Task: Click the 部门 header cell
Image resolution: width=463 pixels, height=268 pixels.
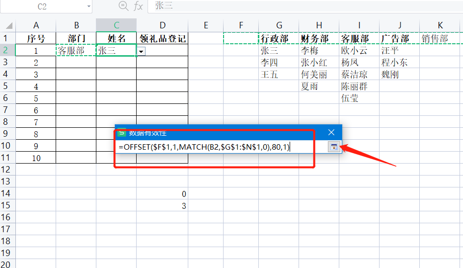Action: 76,38
